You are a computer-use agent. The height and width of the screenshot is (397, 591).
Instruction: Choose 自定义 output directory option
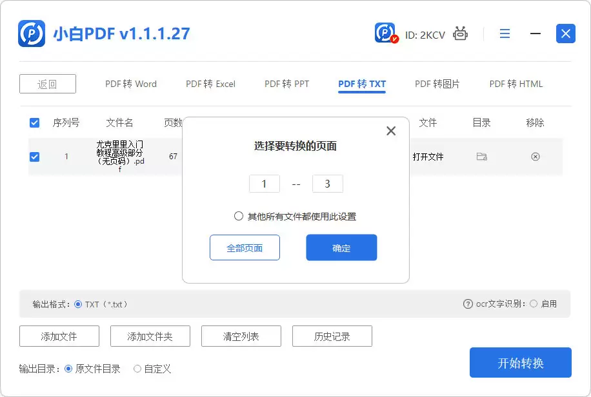coord(137,369)
